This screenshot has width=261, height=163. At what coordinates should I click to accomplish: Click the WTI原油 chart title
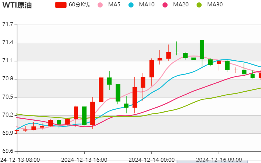coord(17,5)
